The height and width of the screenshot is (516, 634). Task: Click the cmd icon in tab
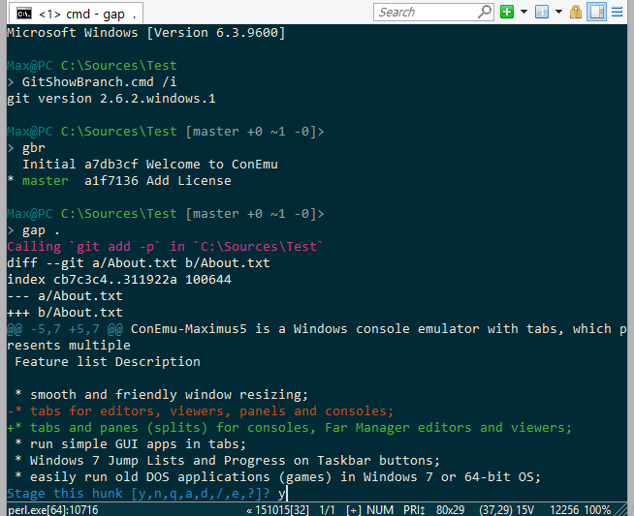(24, 14)
